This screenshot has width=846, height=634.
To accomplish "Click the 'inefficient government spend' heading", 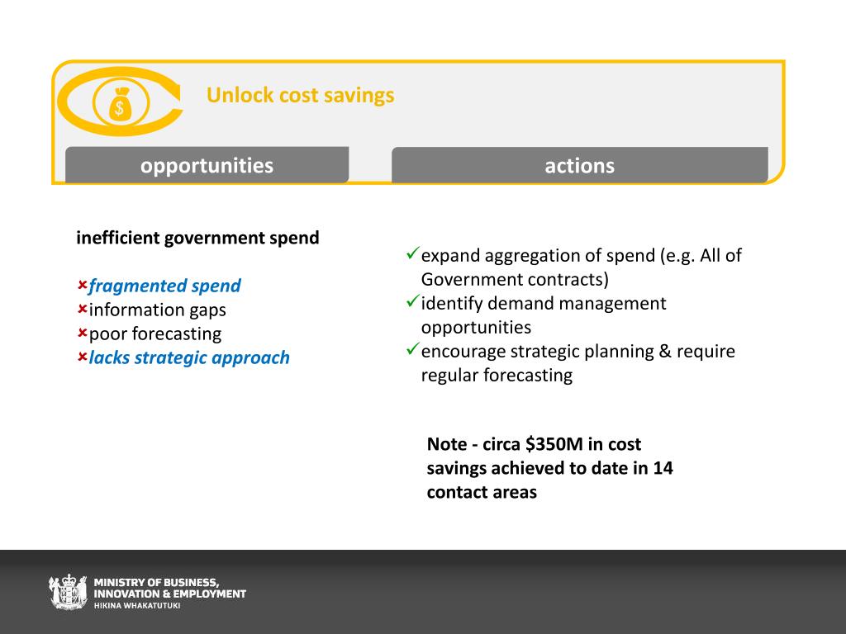I will pos(197,238).
